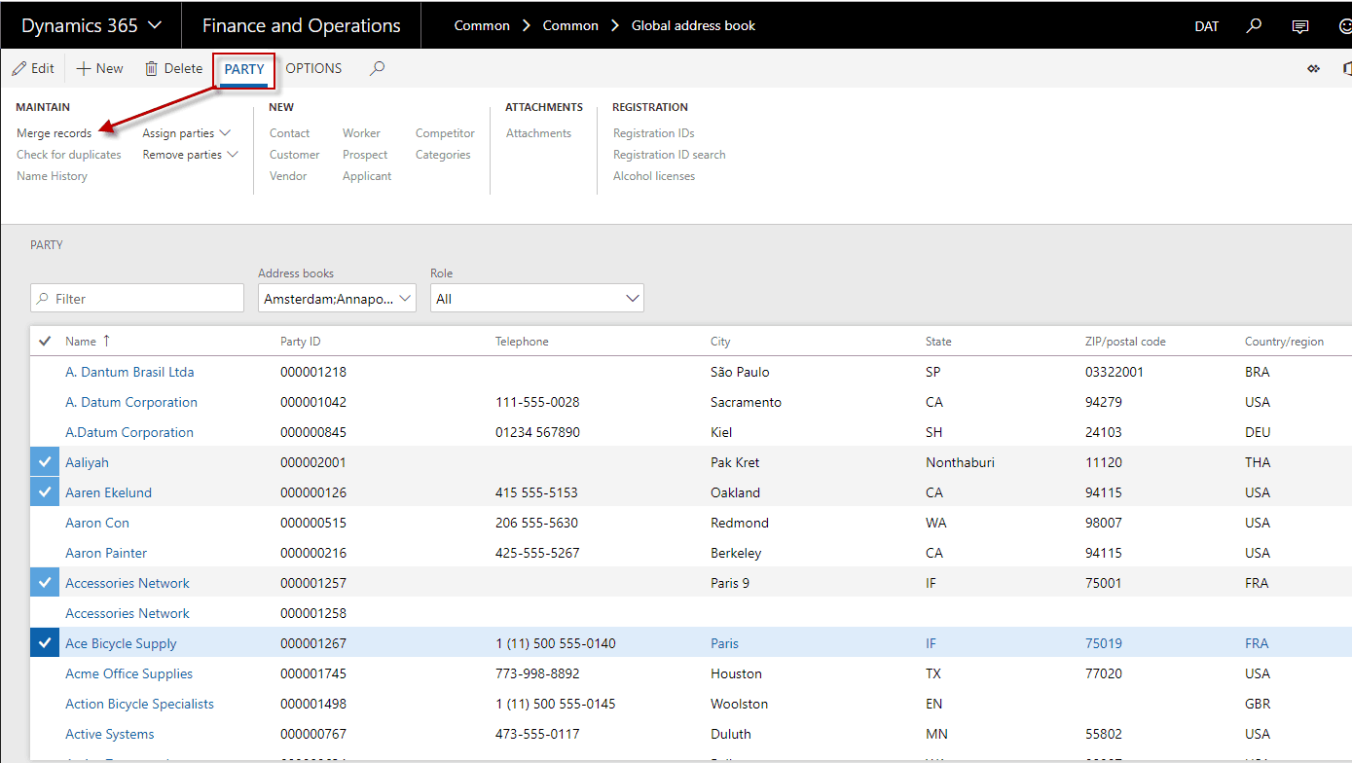Viewport: 1352px width, 763px height.
Task: Expand the Dynamics 365 app menu
Action: point(91,25)
